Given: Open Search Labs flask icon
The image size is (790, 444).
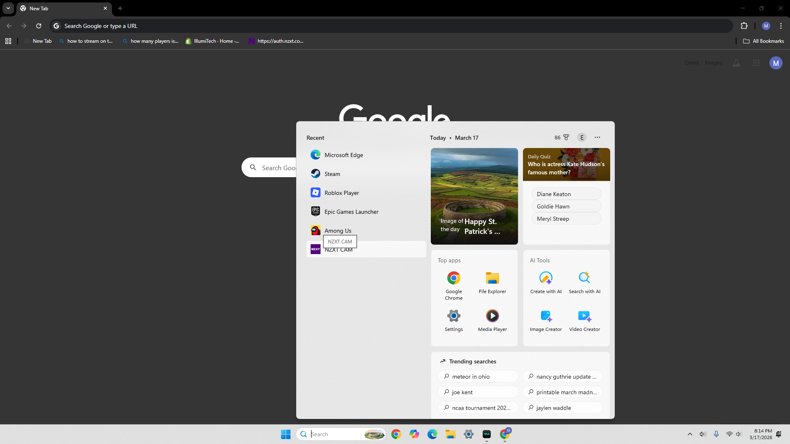Looking at the screenshot, I should (x=737, y=63).
